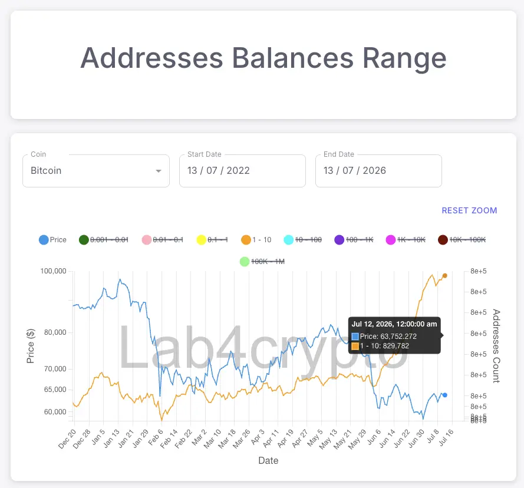Click the pink 0.01 - 0.1 legend circle

[x=147, y=240]
